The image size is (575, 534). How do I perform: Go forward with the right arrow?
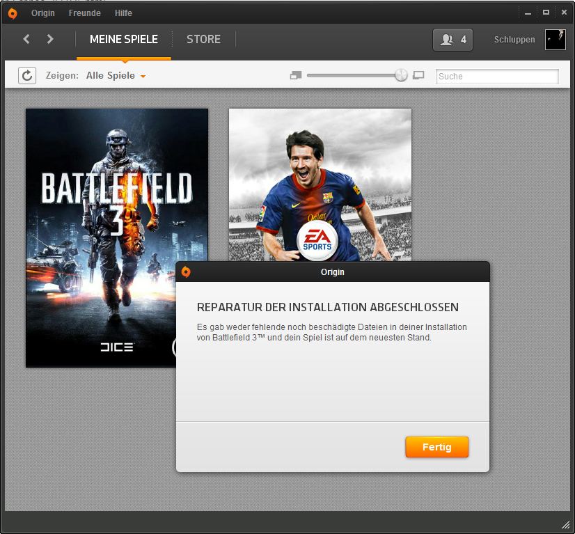coord(50,39)
